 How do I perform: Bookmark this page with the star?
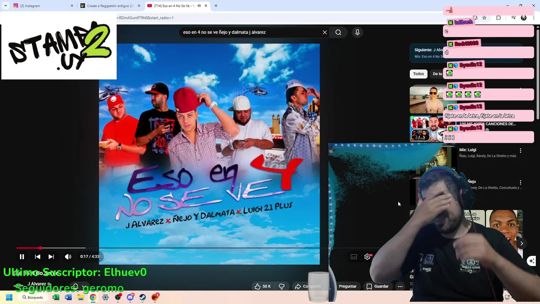tap(484, 18)
